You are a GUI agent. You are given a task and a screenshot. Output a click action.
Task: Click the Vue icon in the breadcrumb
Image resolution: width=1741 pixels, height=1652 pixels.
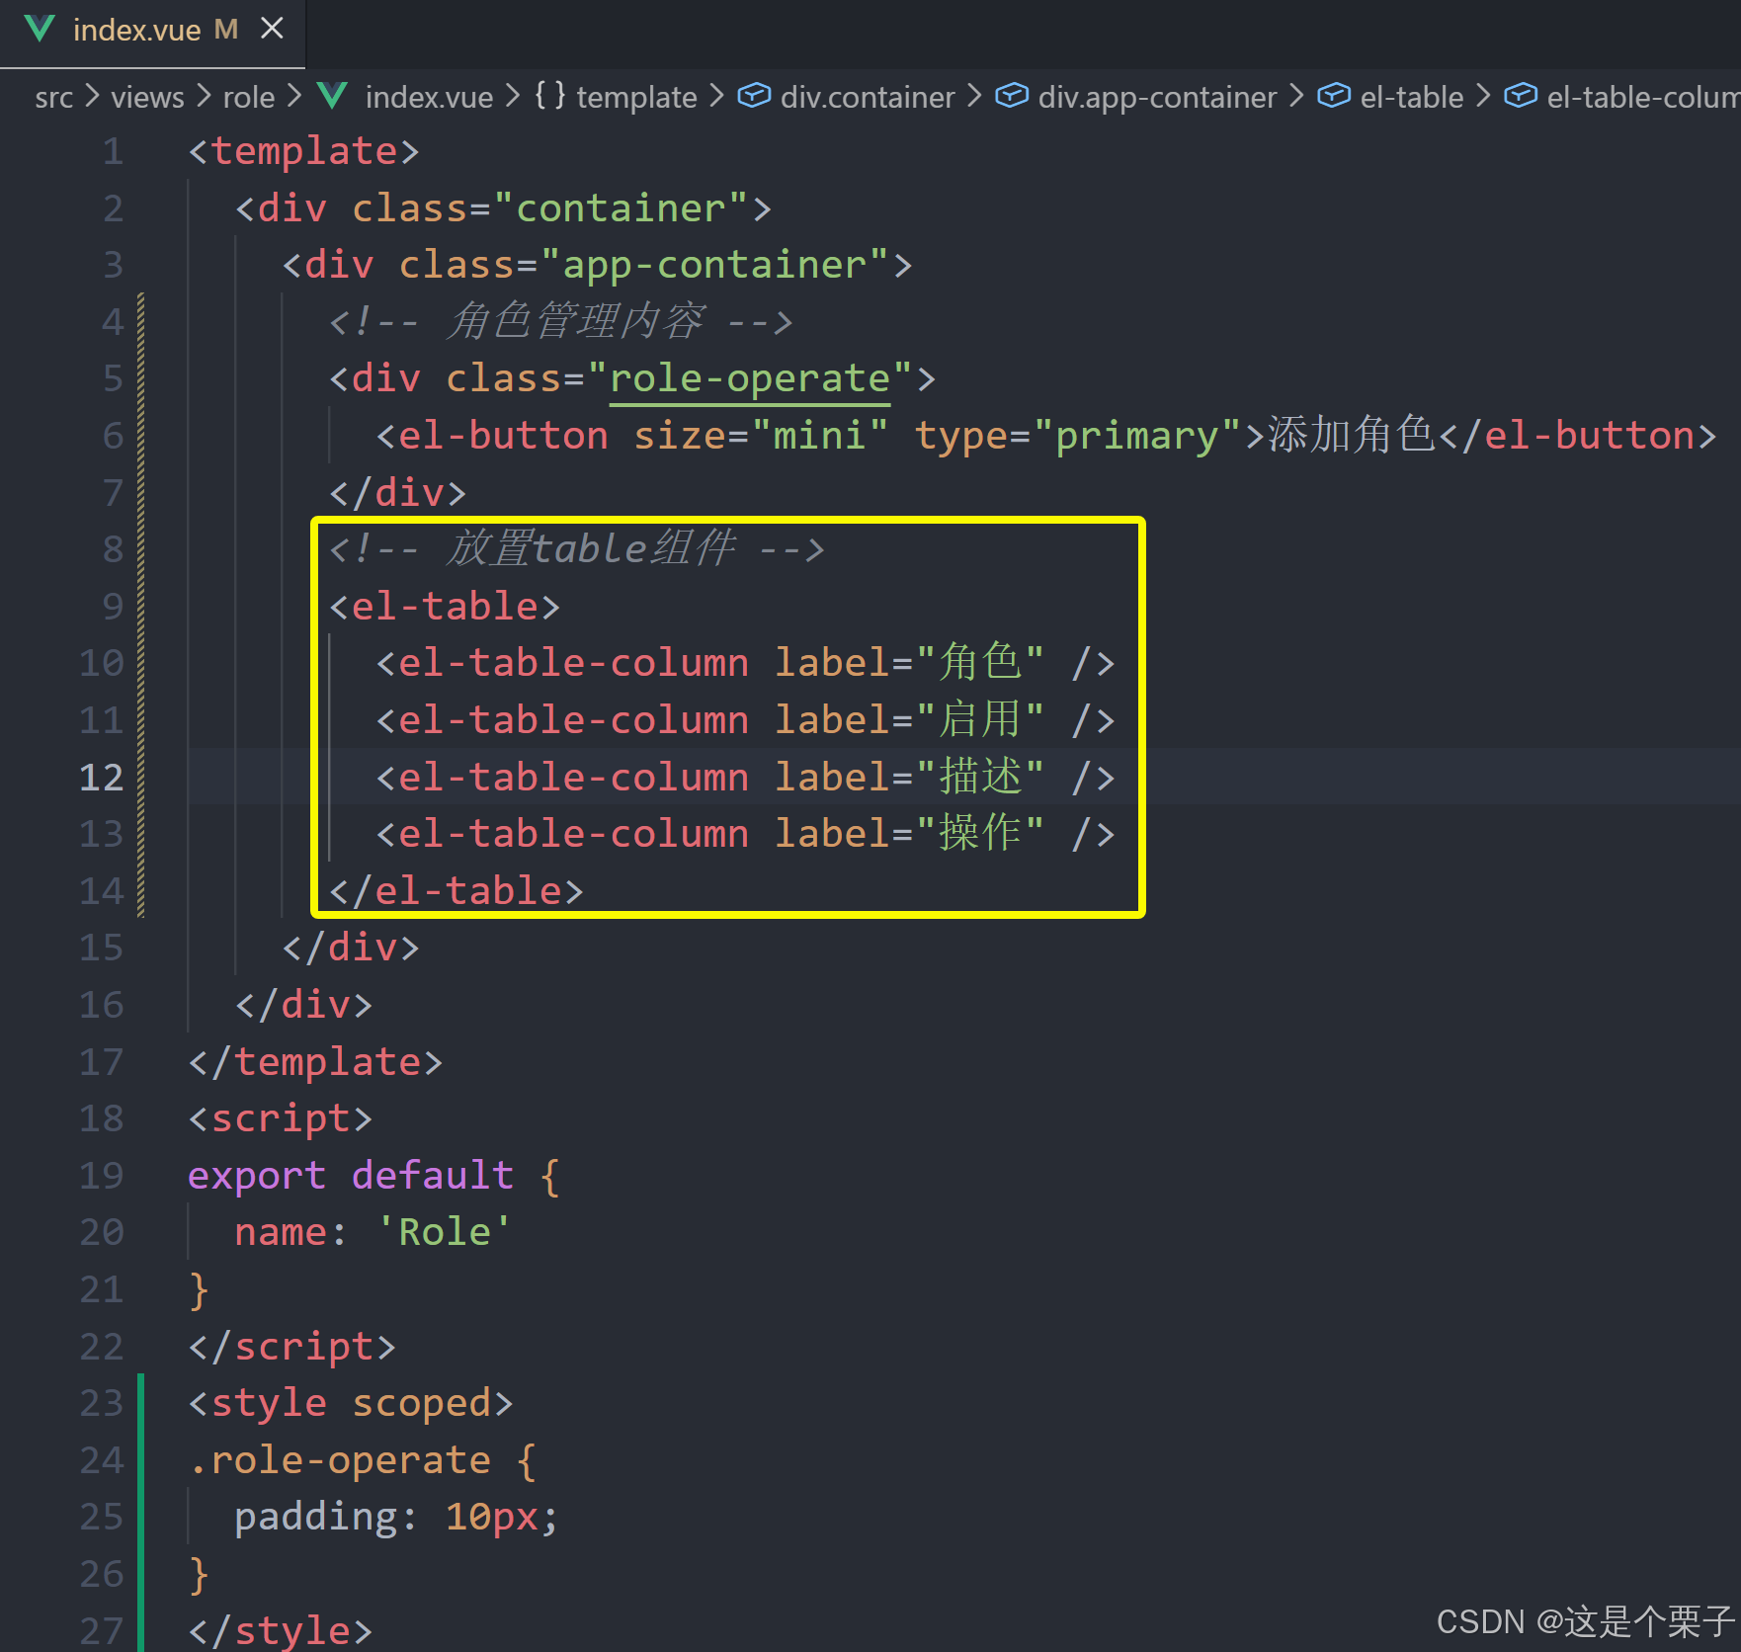333,96
